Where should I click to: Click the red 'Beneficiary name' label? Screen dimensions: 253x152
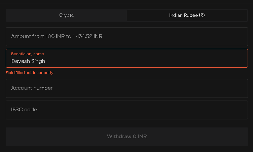tap(28, 54)
